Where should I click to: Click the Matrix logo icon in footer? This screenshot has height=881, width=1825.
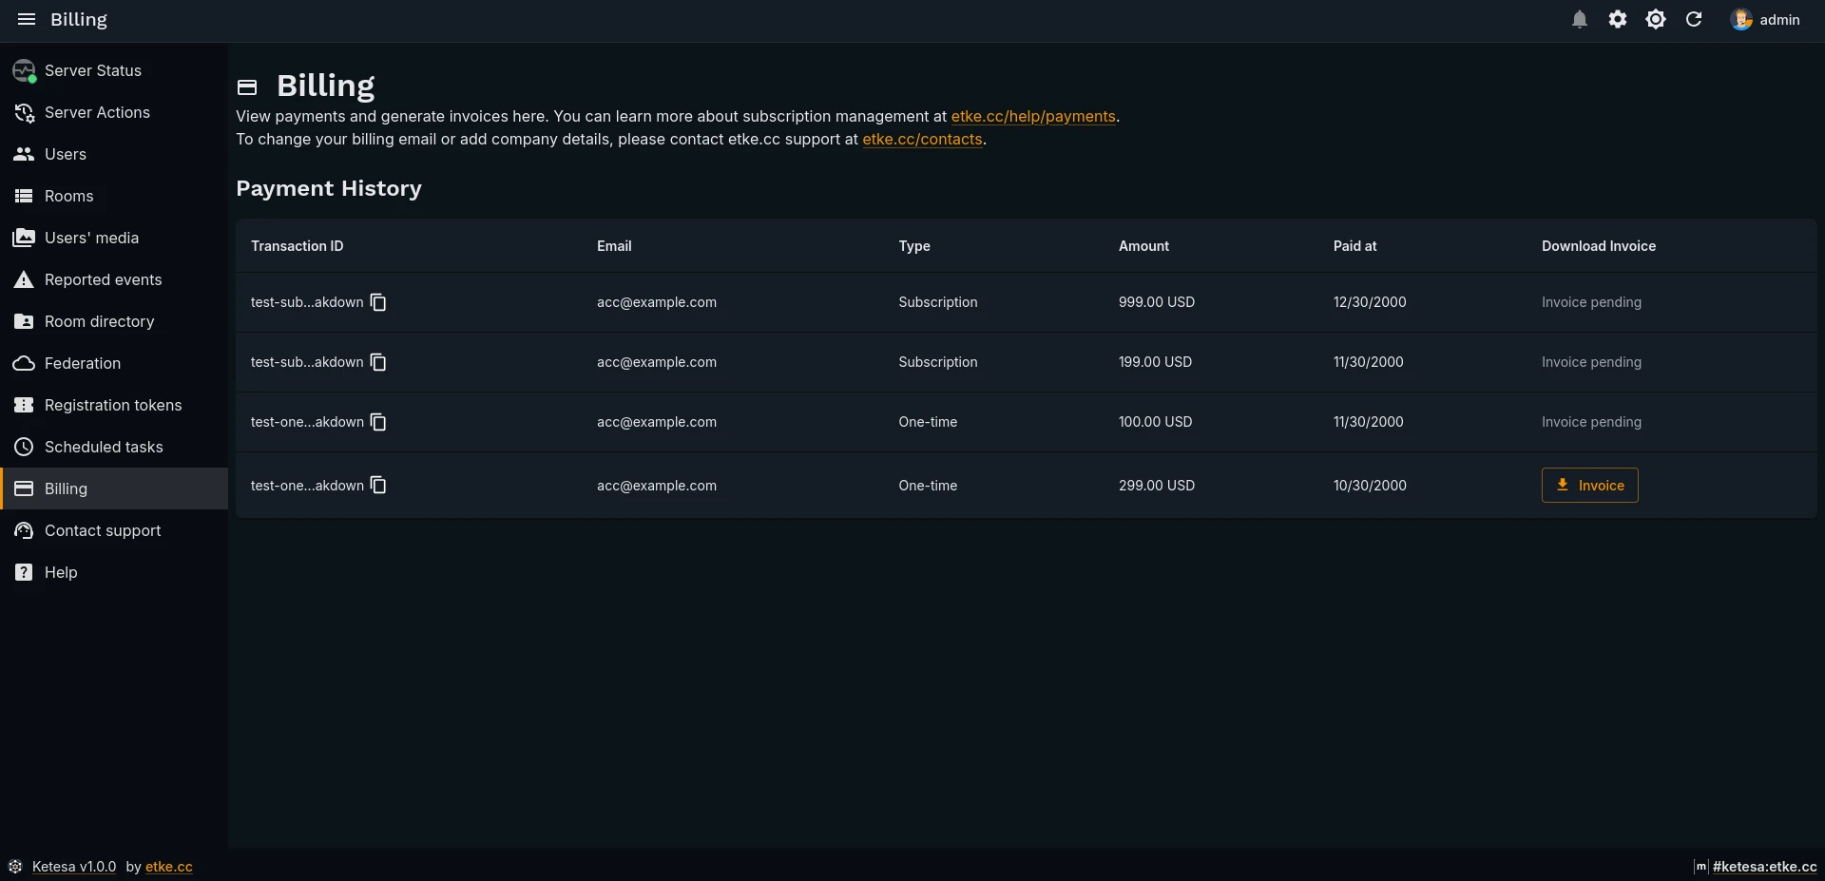pyautogui.click(x=1701, y=867)
